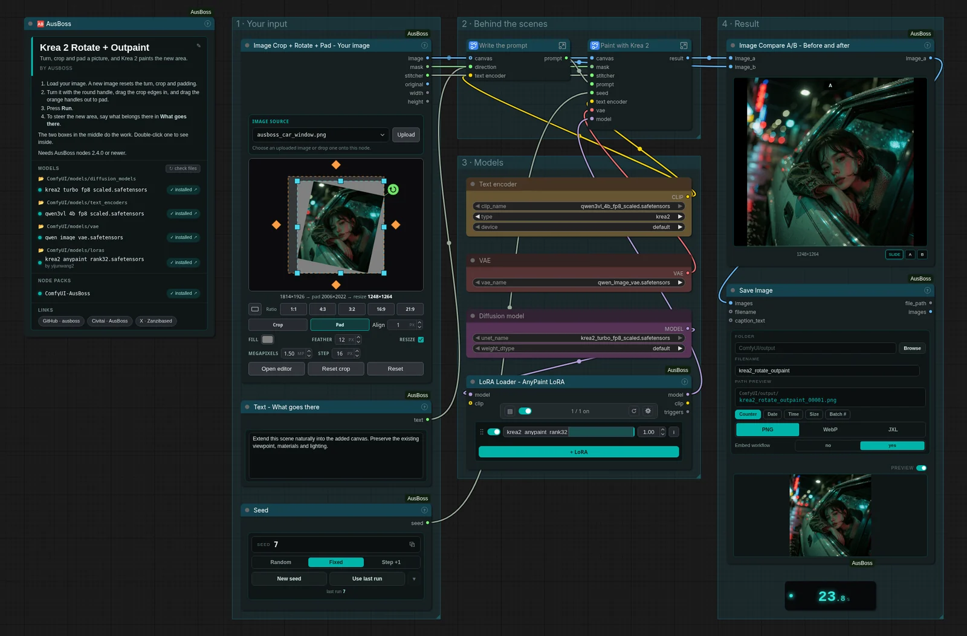967x636 pixels.
Task: Toggle the Time filename token
Action: tap(794, 414)
